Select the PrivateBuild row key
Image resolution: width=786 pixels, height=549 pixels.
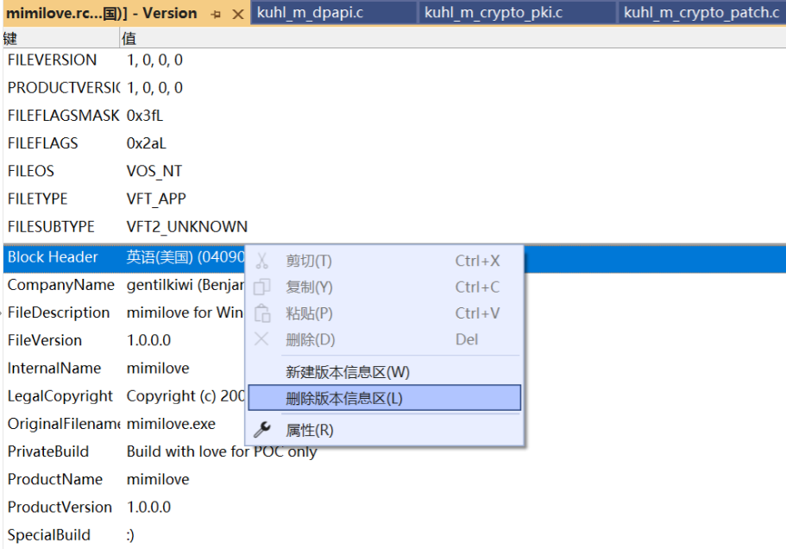48,451
